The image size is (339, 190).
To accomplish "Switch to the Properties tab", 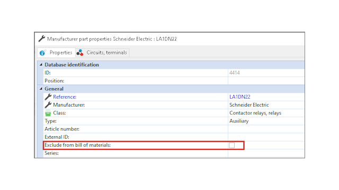I will click(57, 53).
